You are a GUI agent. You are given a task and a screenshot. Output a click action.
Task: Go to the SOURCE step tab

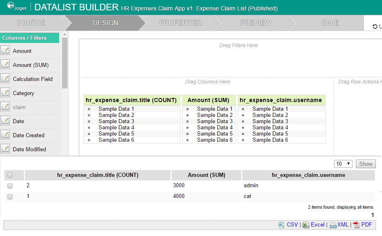(x=31, y=23)
